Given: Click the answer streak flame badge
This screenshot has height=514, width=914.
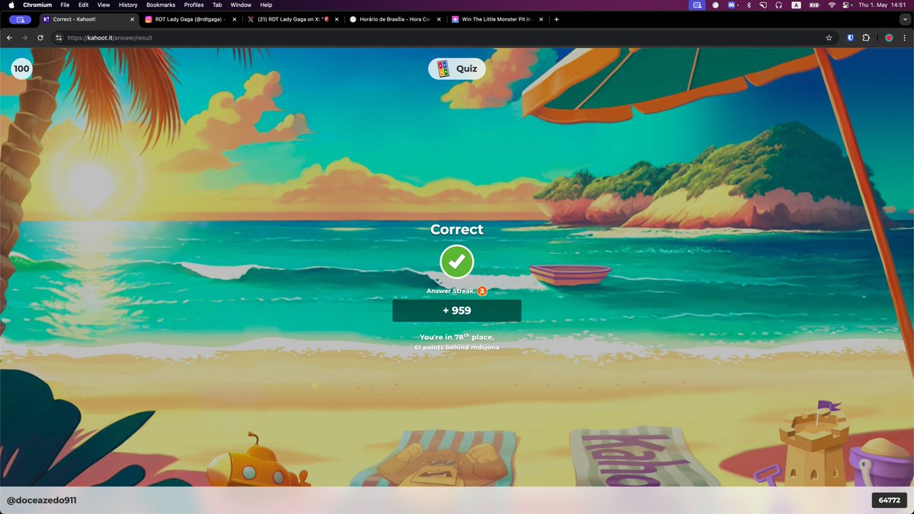Looking at the screenshot, I should pyautogui.click(x=482, y=291).
